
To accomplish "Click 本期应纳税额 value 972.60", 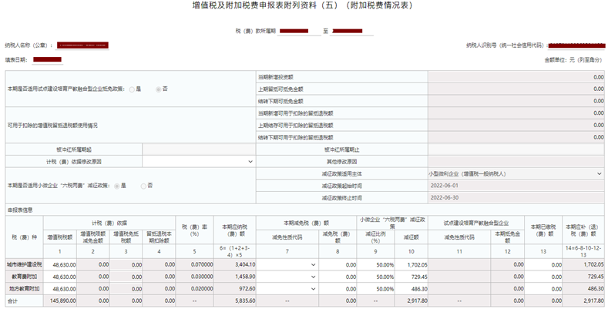I will click(x=235, y=289).
